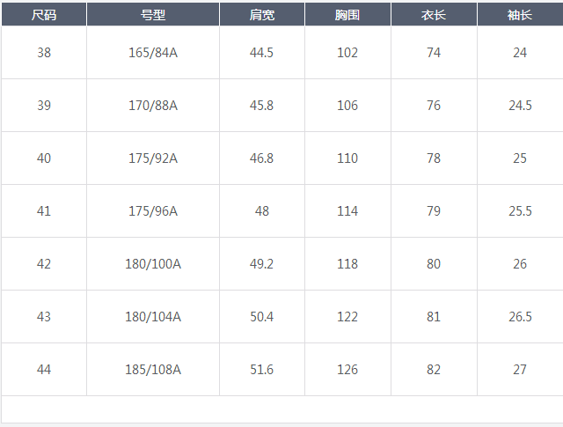Click garment length value 74
The width and height of the screenshot is (563, 427).
click(434, 53)
